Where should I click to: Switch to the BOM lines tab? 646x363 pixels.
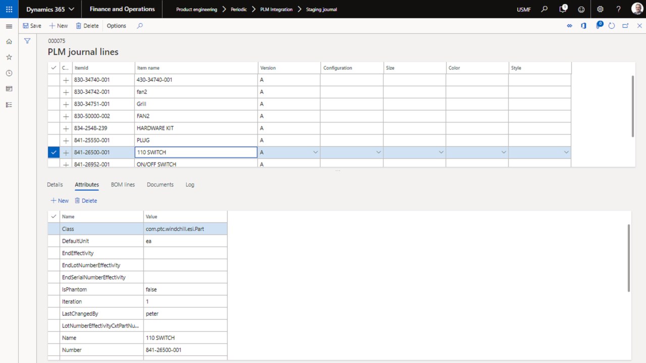click(123, 185)
